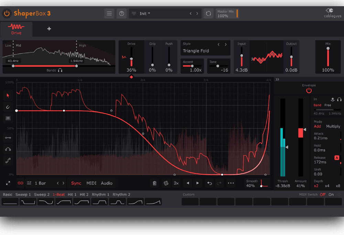Collapse the envelope side panel
Image resolution: width=344 pixels, height=235 pixels.
[277, 79]
